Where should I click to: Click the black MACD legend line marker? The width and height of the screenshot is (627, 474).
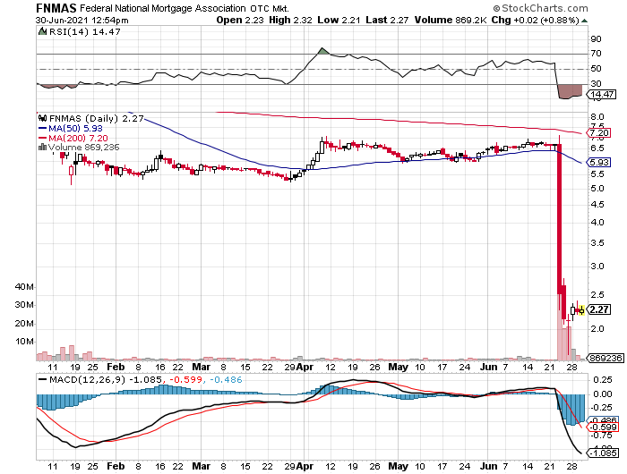coord(42,380)
